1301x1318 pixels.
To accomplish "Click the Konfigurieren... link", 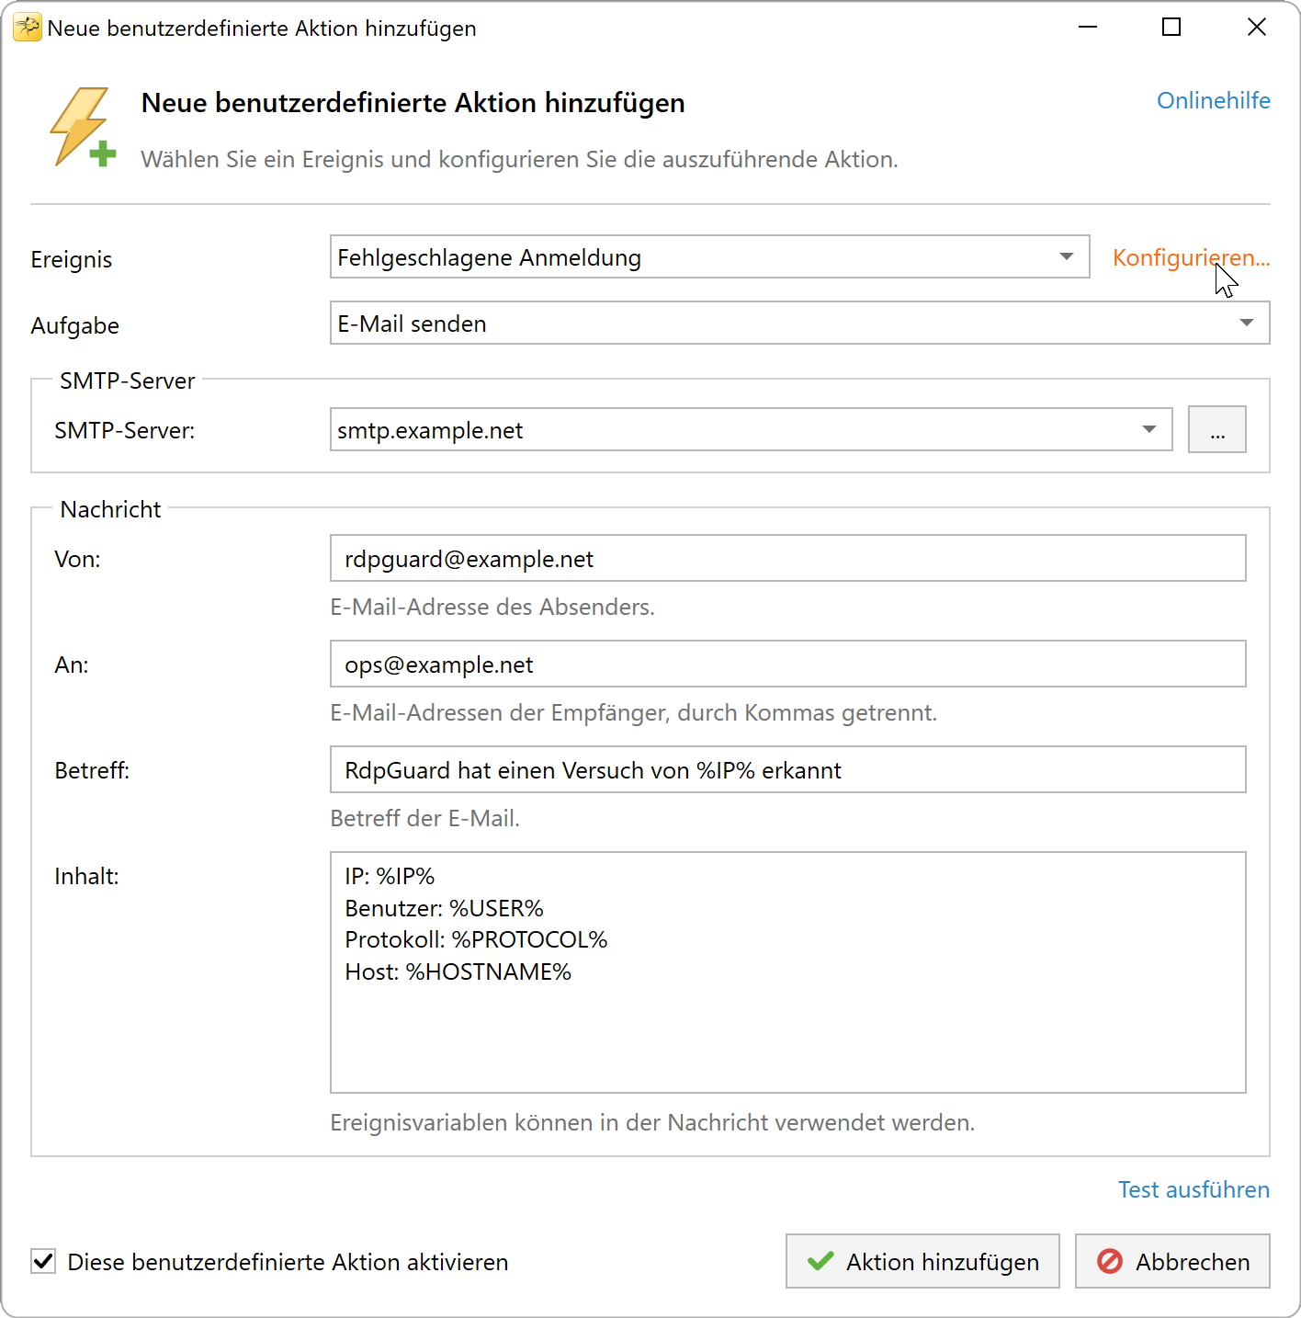I will tap(1191, 258).
